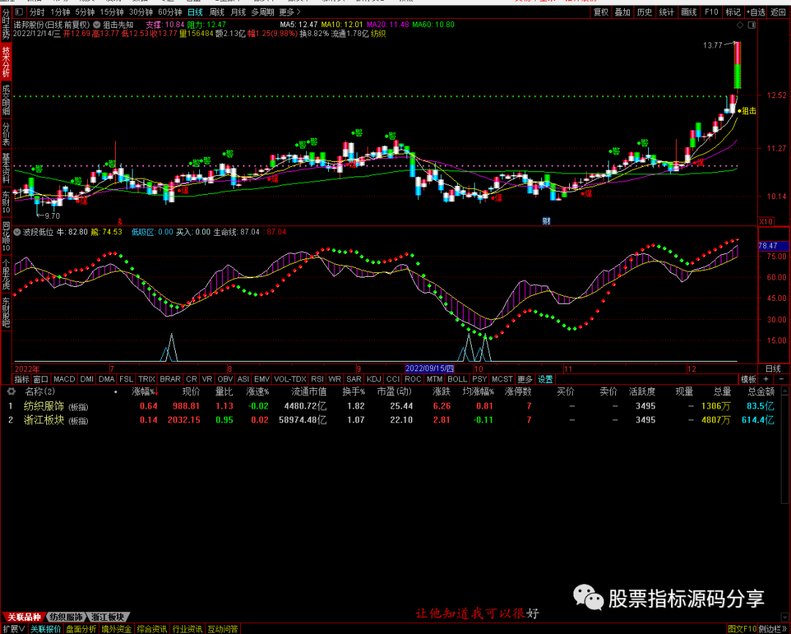Open the 图文F10 bottom link
Image resolution: width=791 pixels, height=634 pixels.
coord(742,629)
